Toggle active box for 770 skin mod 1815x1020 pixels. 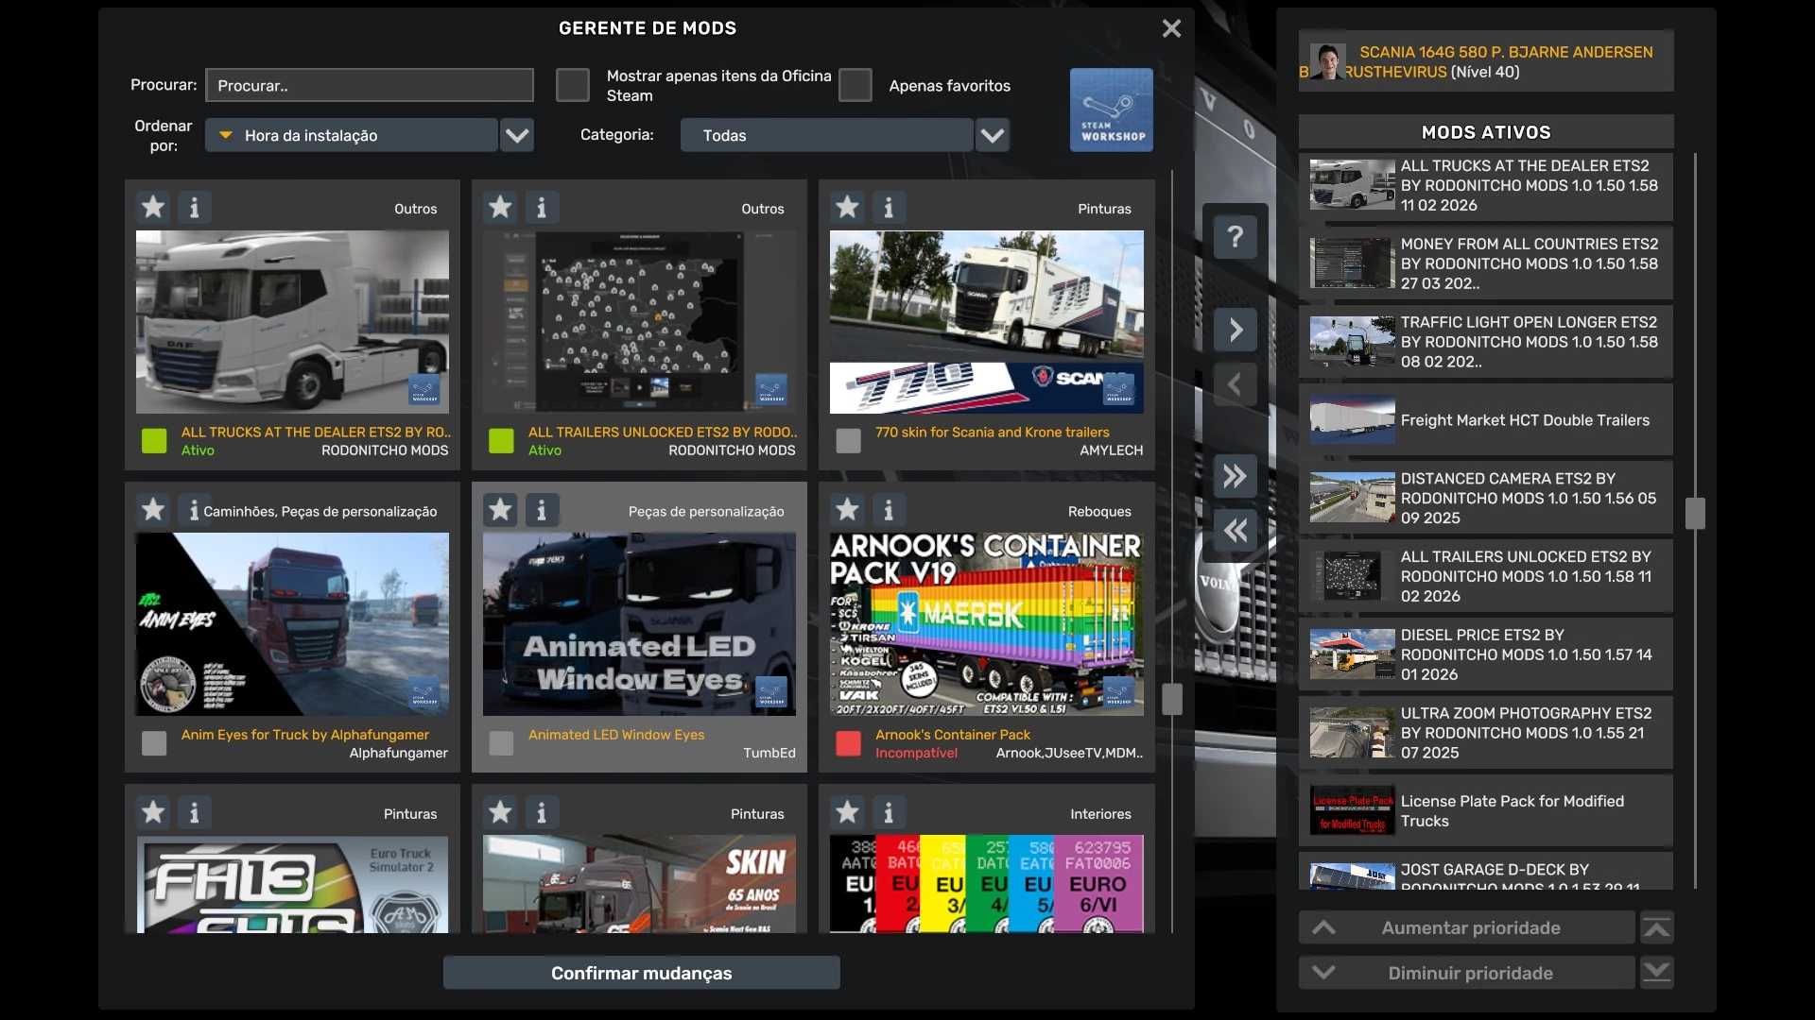tap(848, 440)
